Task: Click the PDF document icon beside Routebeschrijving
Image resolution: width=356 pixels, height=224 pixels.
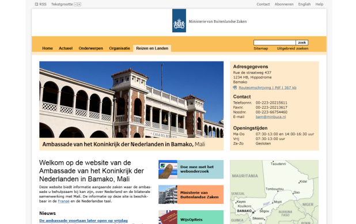Action: pos(235,88)
